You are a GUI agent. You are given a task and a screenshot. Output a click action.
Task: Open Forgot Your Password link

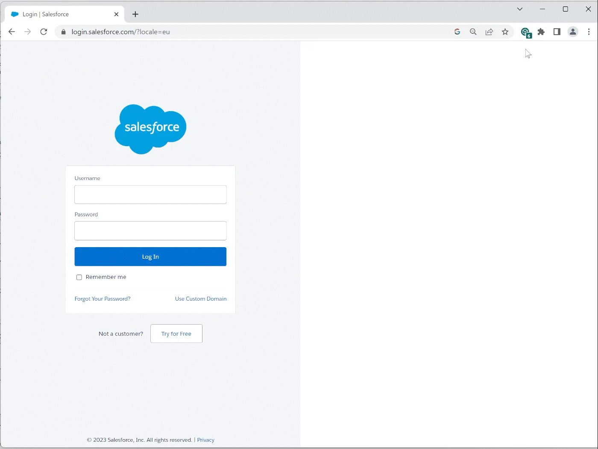pyautogui.click(x=103, y=298)
